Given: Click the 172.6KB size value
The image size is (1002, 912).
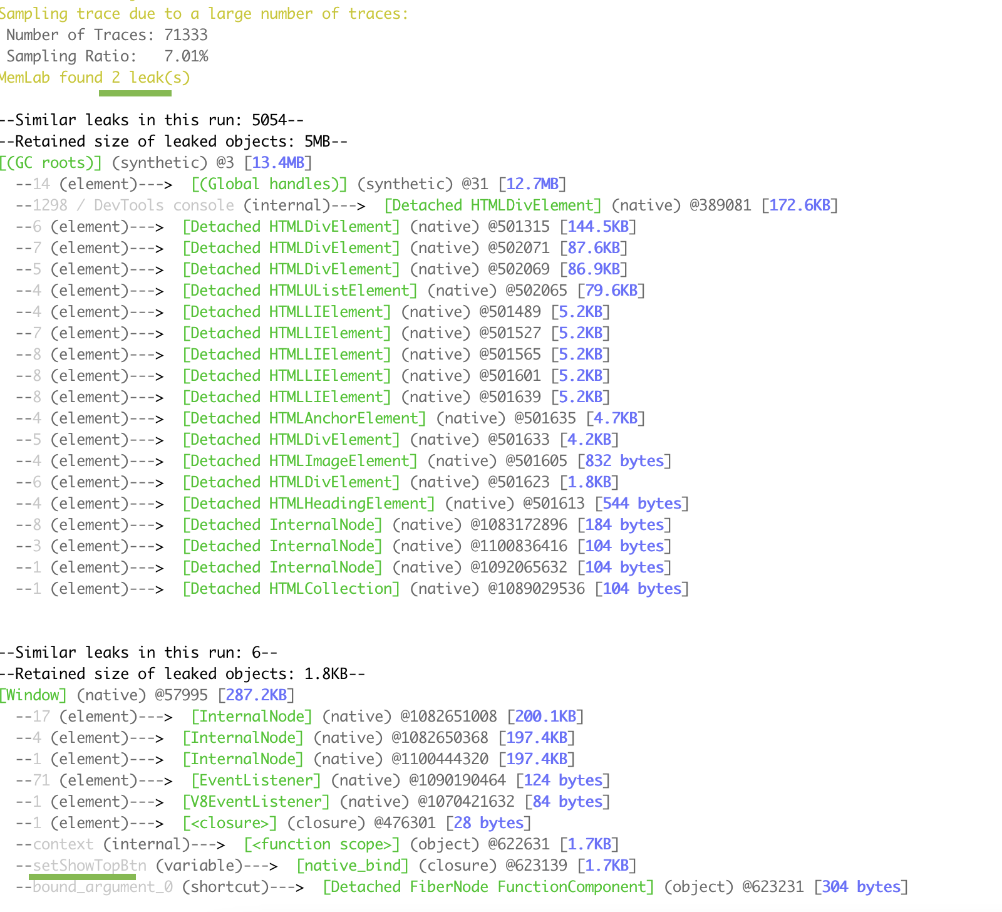Looking at the screenshot, I should coord(800,205).
